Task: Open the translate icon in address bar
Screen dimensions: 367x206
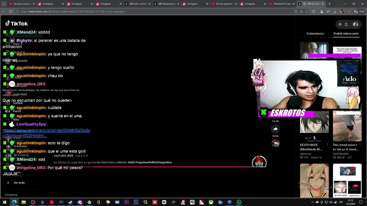Action: click(301, 11)
